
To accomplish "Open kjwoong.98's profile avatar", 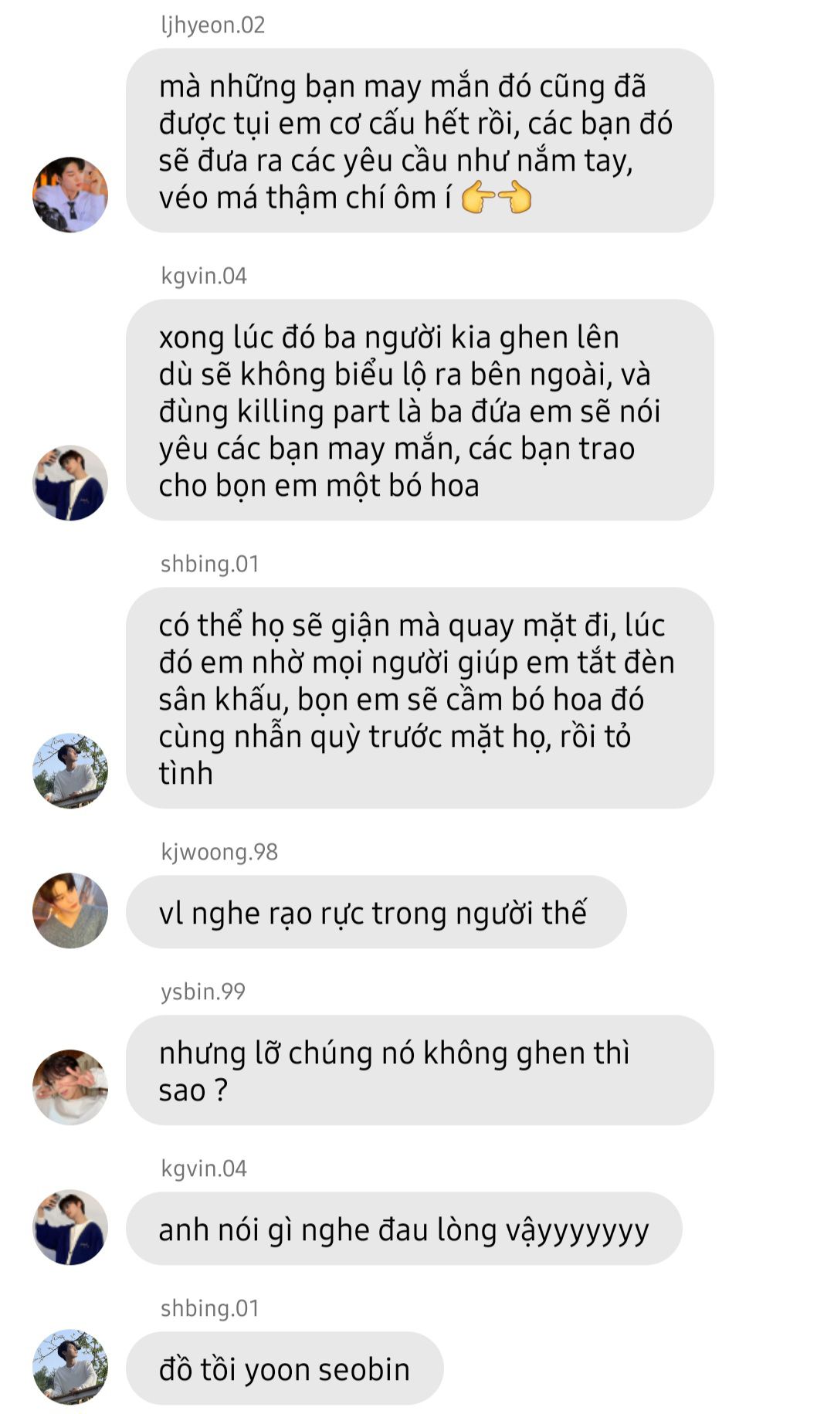I will pos(70,910).
